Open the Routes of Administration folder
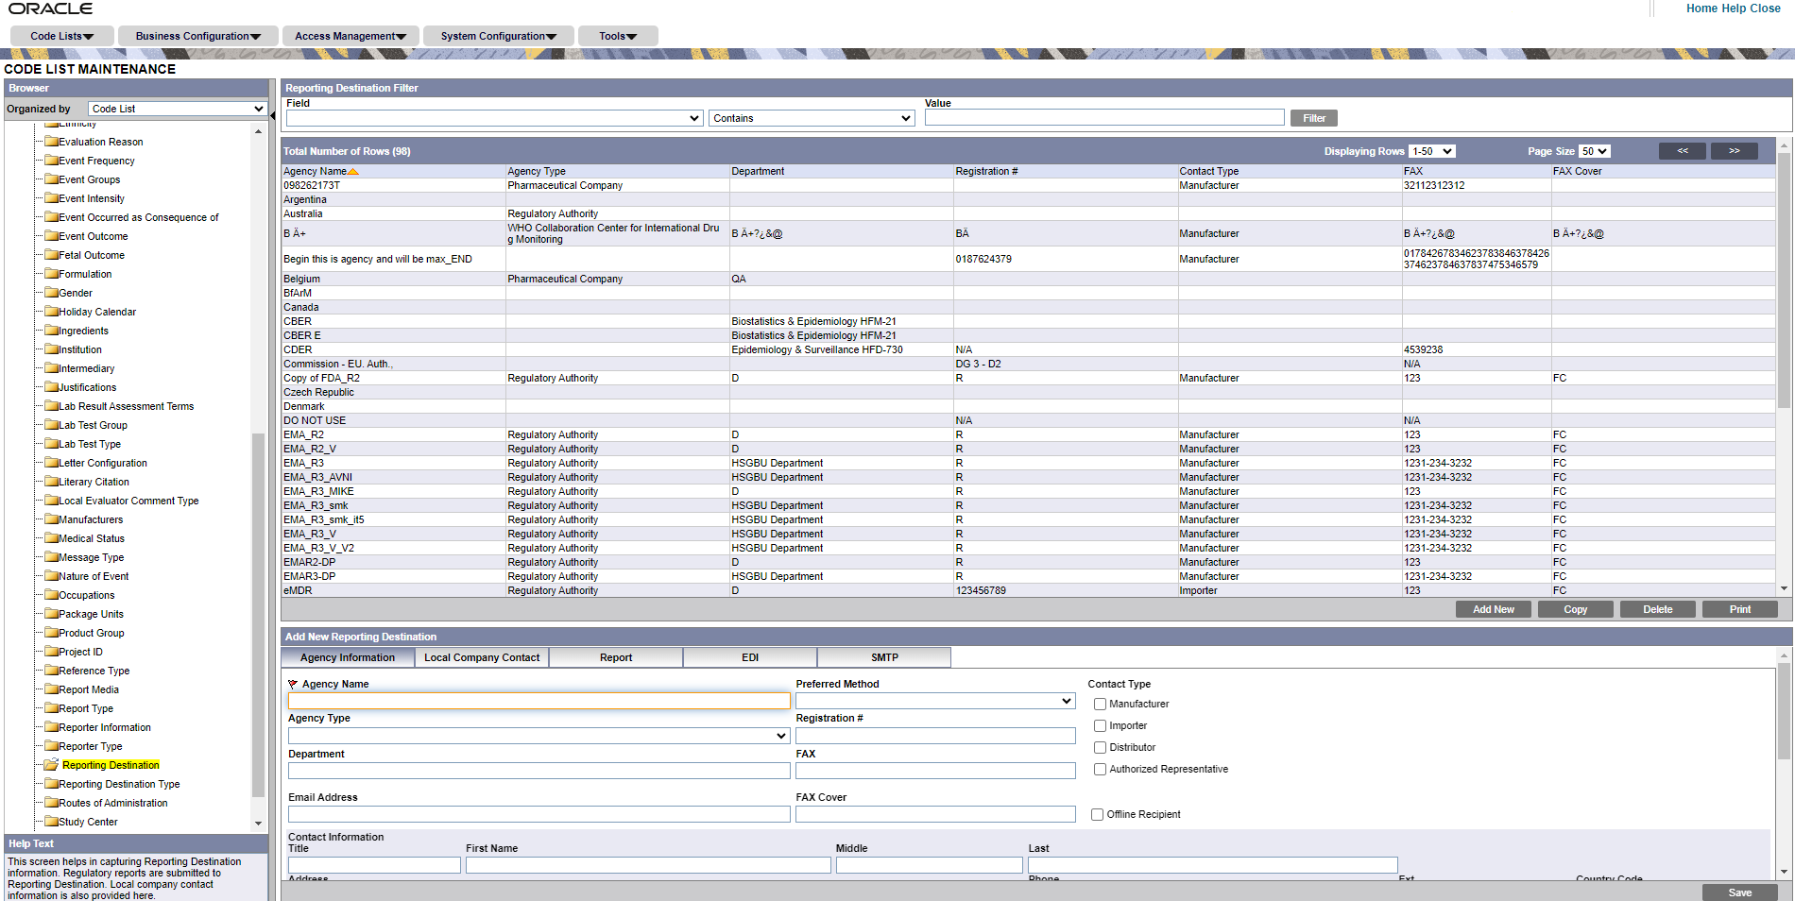Screen dimensions: 1795x901 coord(54,803)
